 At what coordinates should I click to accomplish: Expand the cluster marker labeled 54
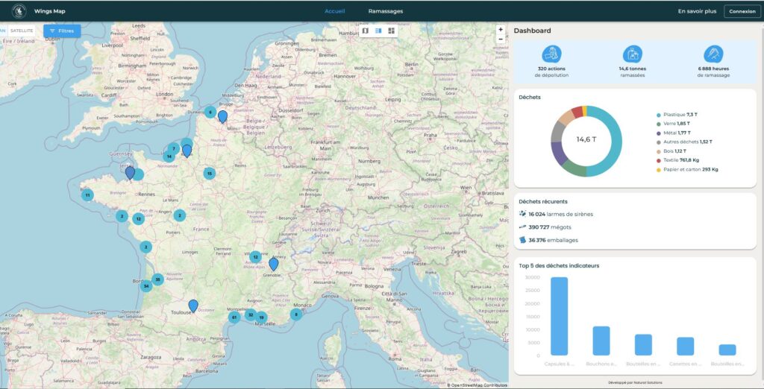tap(146, 285)
